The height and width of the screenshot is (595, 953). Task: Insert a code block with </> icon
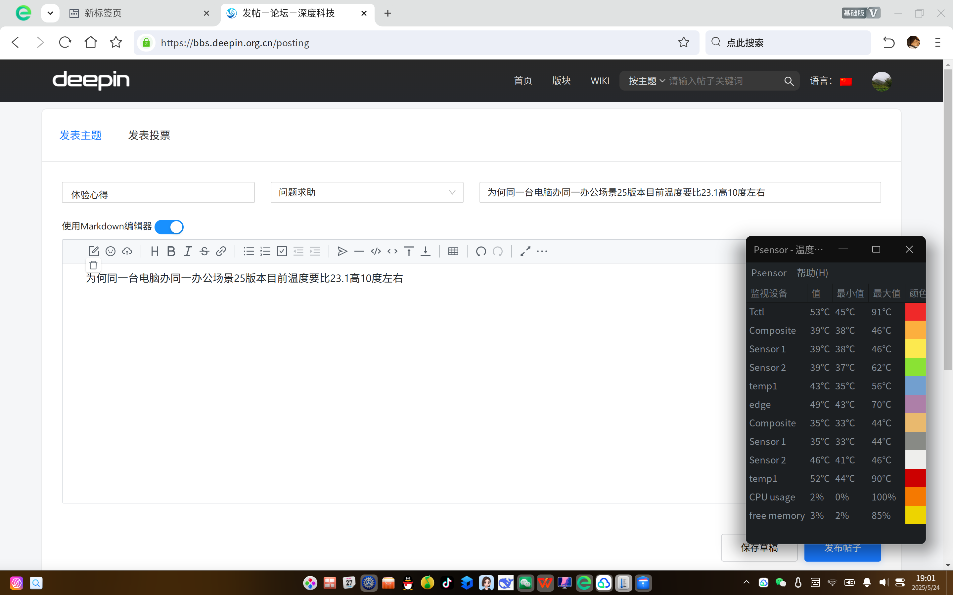(376, 251)
